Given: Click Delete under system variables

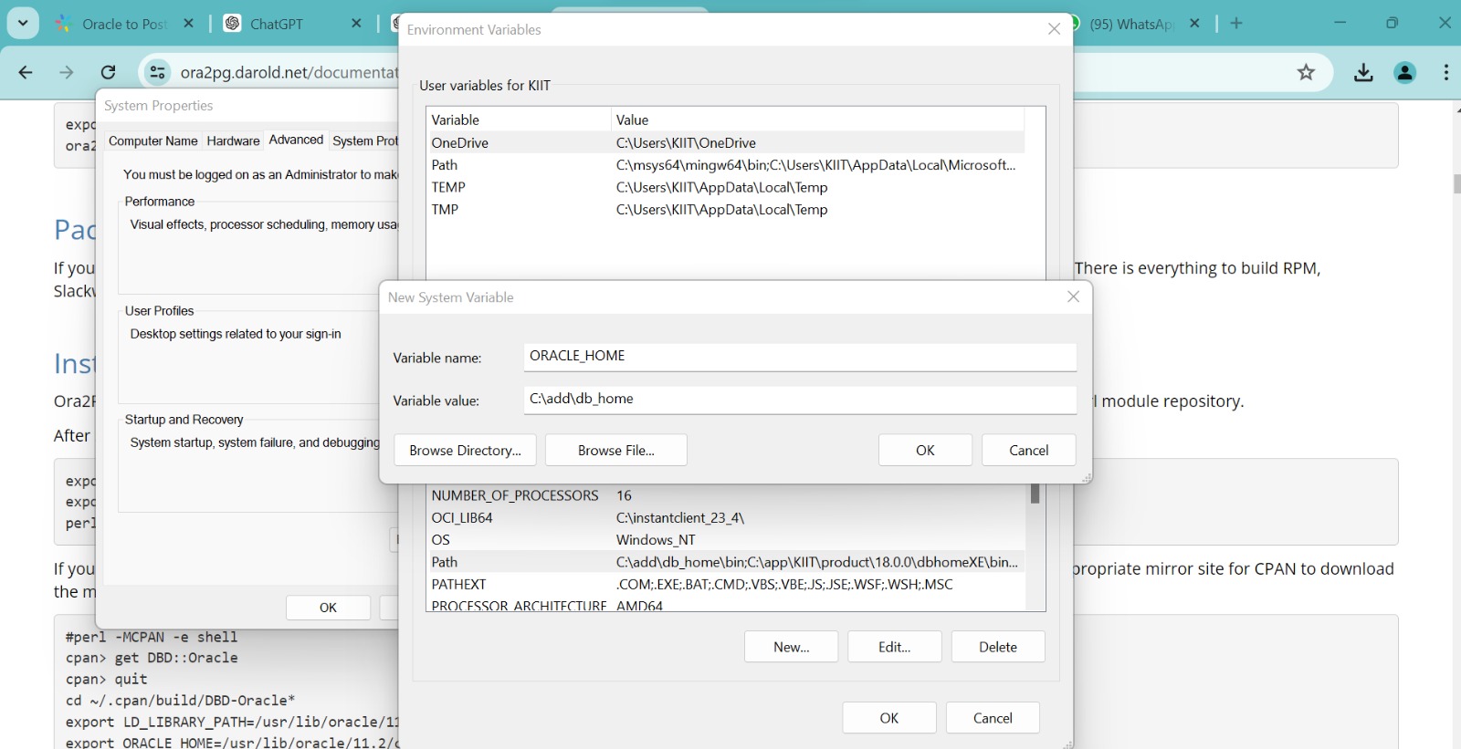Looking at the screenshot, I should point(998,647).
